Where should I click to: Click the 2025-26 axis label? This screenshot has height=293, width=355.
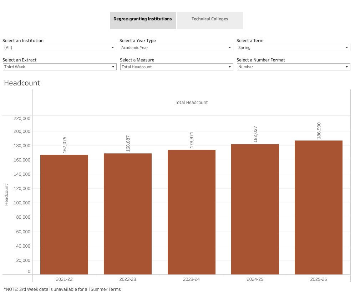(319, 279)
